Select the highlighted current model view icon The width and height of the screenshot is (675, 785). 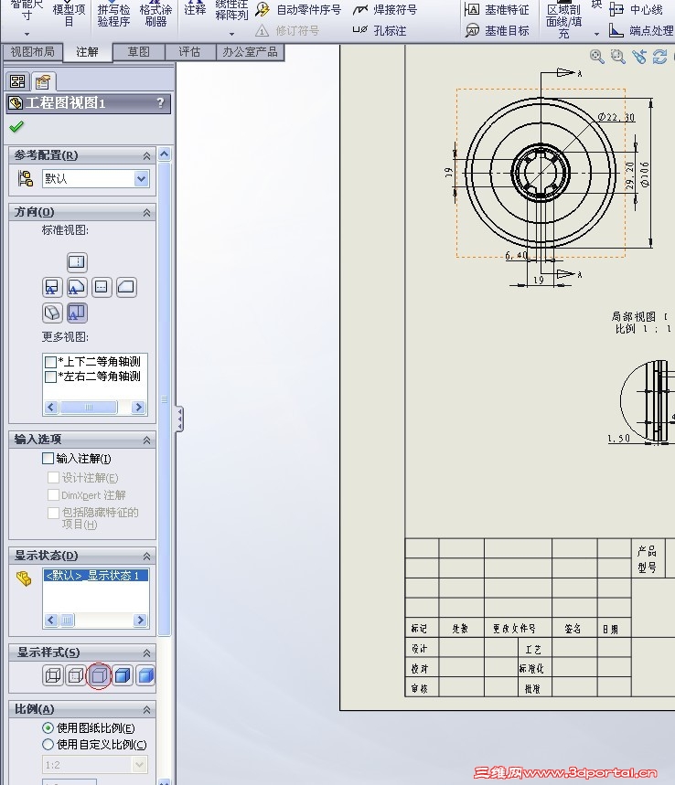click(77, 313)
